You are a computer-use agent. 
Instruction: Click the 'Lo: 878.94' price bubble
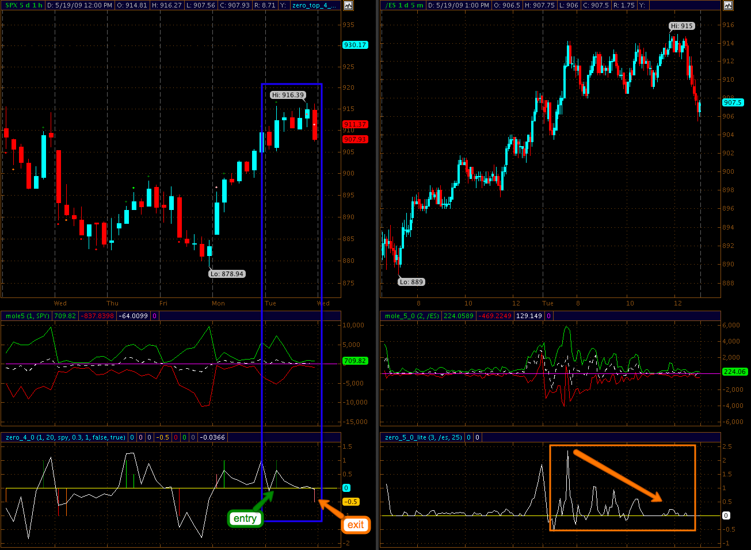(x=227, y=274)
